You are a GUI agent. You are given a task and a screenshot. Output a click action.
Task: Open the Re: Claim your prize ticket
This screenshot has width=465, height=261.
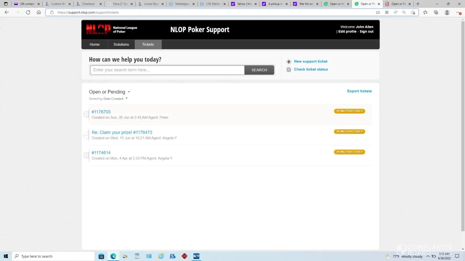pos(122,132)
